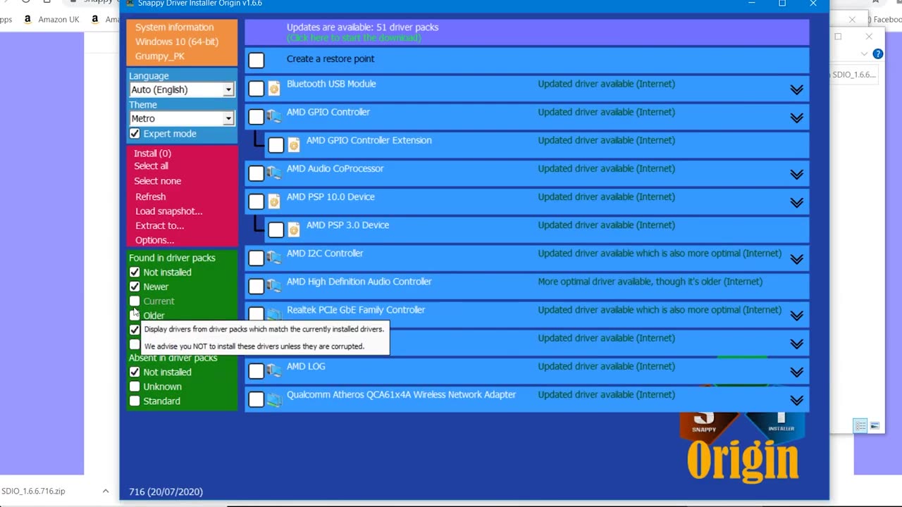Viewport: 902px width, 507px height.
Task: Click the More optimal driver available, though it's older status
Action: (x=650, y=282)
